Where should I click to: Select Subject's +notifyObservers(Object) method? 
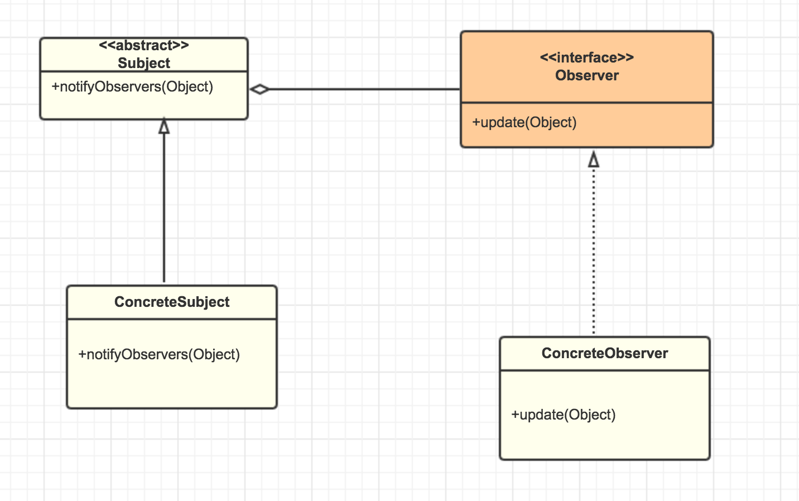(132, 87)
